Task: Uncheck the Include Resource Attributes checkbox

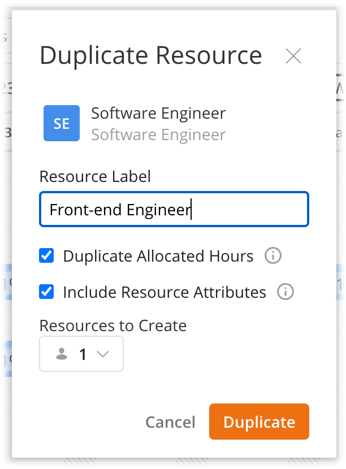Action: click(47, 292)
